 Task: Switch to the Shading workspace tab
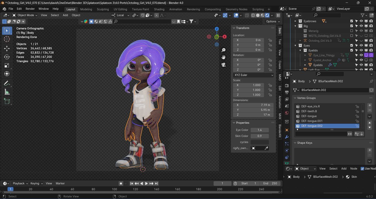(159, 9)
